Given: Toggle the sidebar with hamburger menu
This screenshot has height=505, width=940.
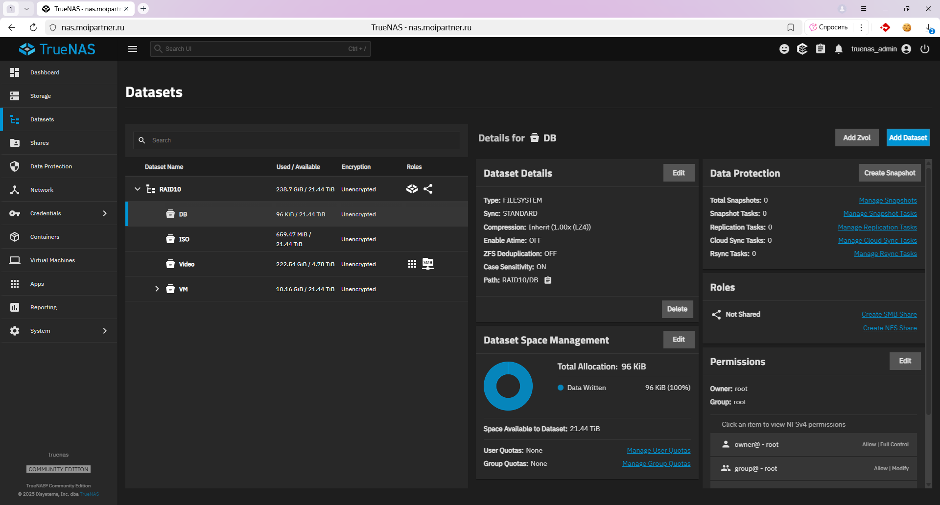Looking at the screenshot, I should tap(133, 49).
